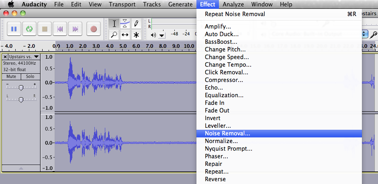378x184 pixels.
Task: Mute the Upstairs vs. track
Action: tap(11, 76)
